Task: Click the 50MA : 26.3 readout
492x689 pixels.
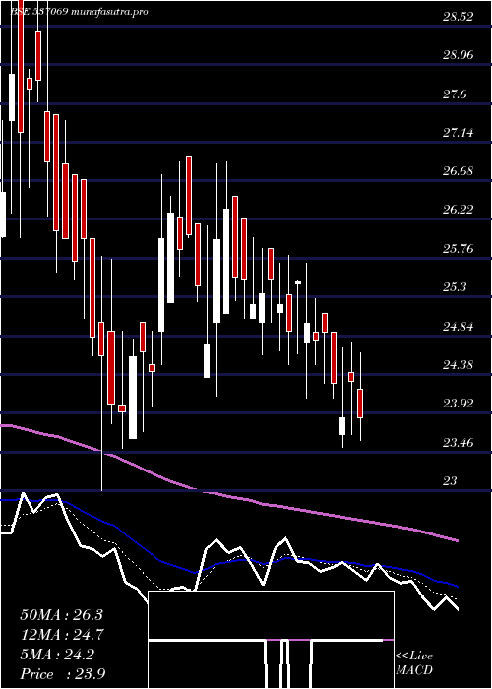Action: click(x=61, y=615)
